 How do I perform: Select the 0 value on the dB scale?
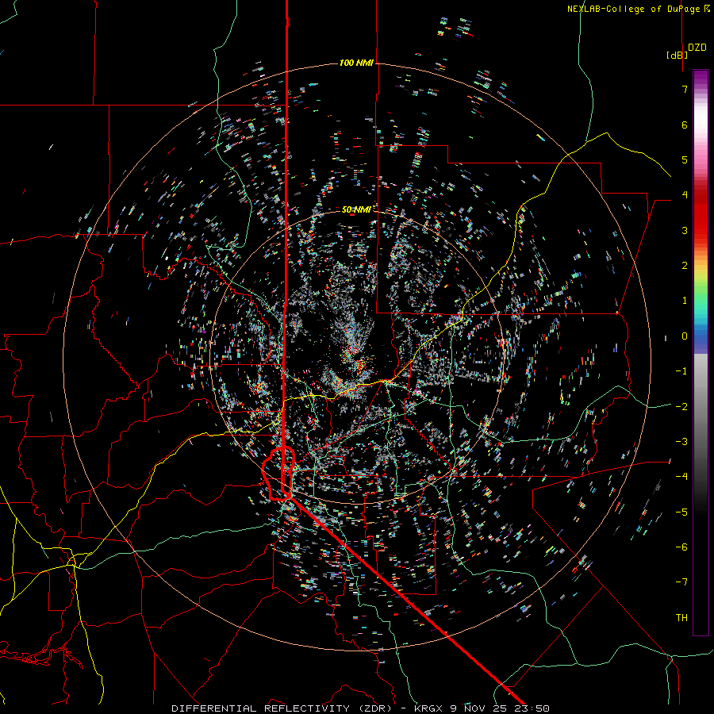[x=685, y=336]
